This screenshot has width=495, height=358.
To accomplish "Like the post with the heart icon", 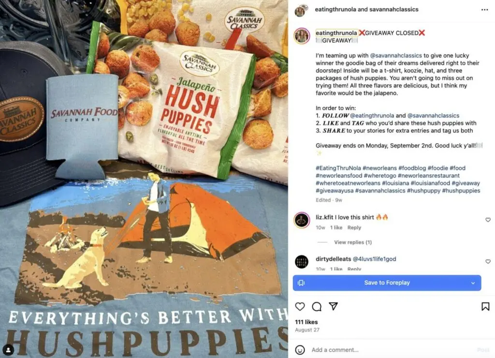I will [300, 306].
